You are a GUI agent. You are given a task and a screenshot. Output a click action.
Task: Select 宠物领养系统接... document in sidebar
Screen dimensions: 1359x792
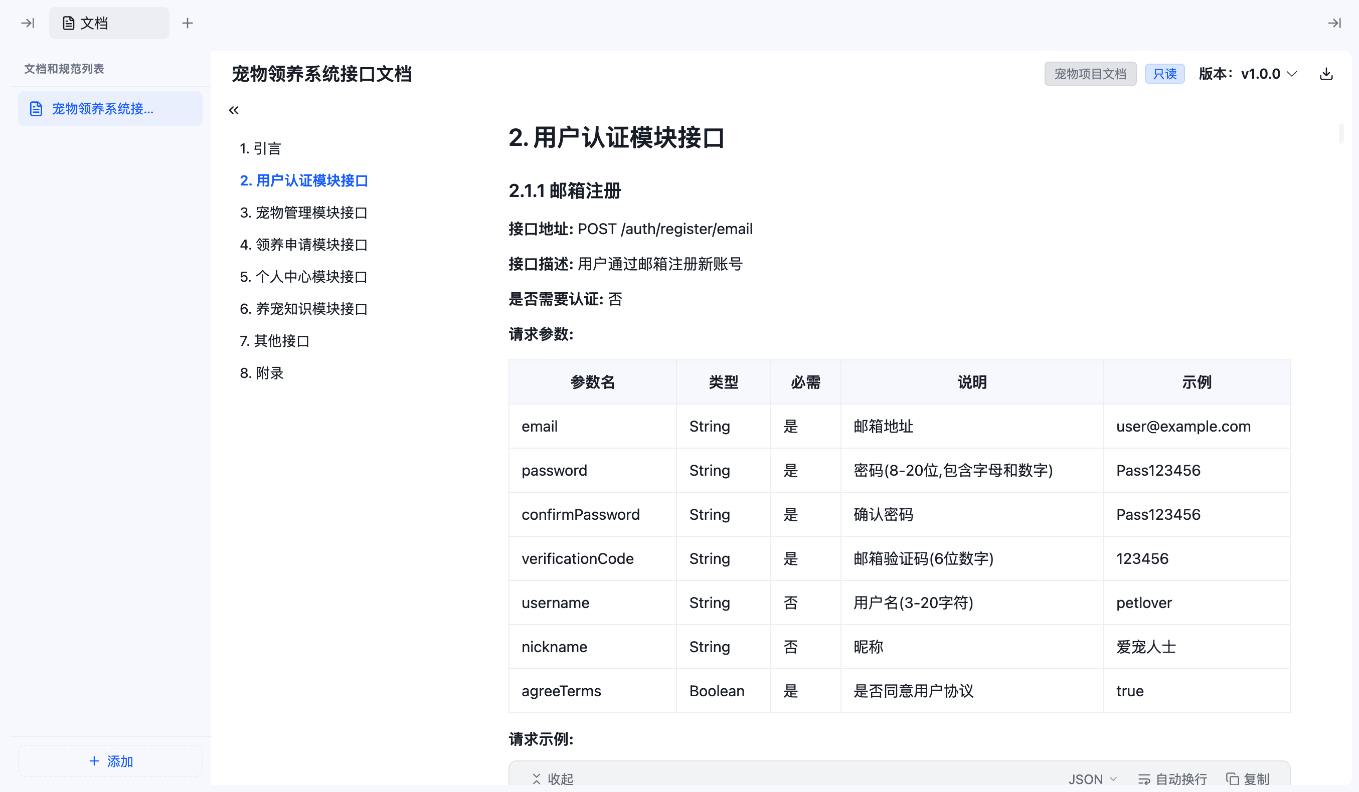click(110, 109)
